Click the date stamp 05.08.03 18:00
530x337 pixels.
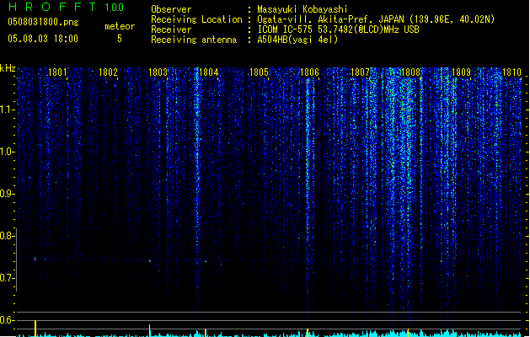pyautogui.click(x=43, y=39)
